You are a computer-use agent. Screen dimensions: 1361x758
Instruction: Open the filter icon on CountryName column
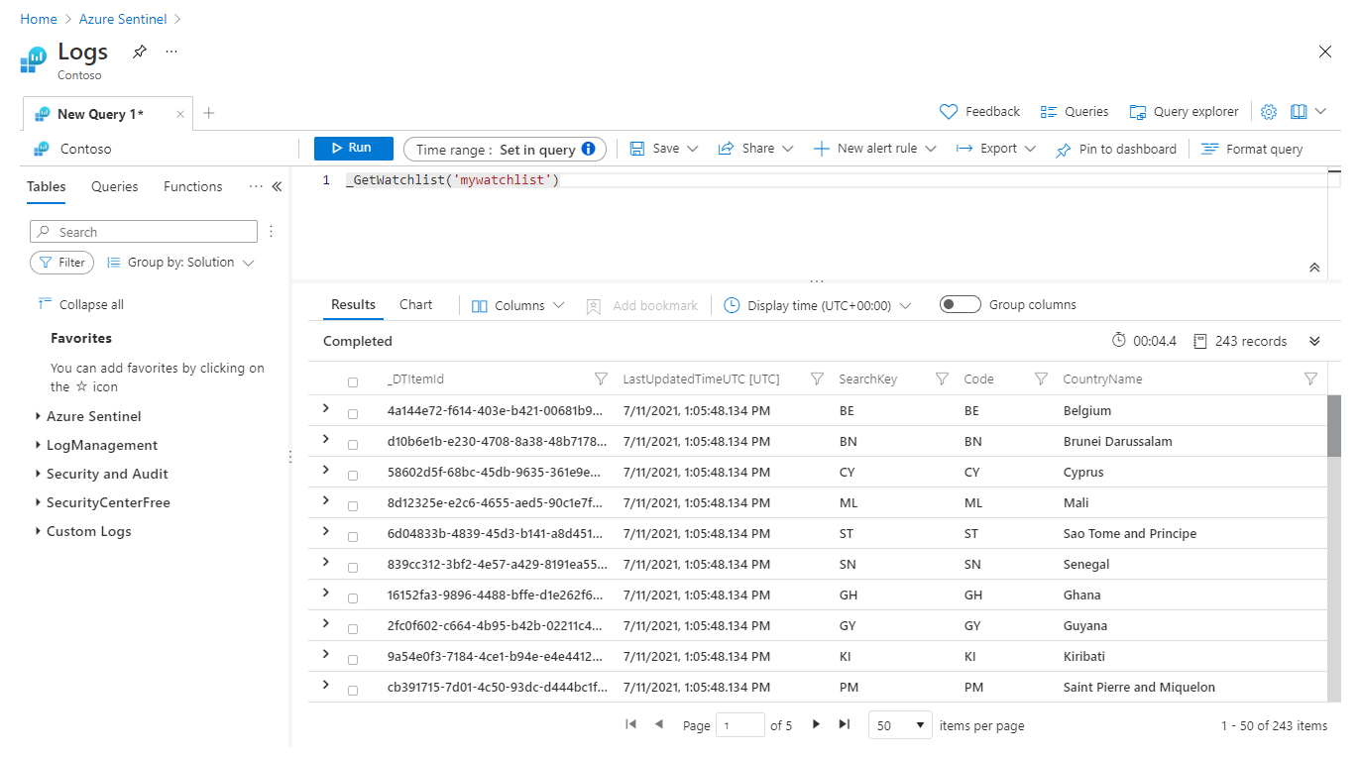(1310, 378)
